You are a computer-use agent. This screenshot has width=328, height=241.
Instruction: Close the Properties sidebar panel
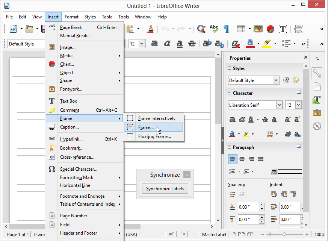306,57
